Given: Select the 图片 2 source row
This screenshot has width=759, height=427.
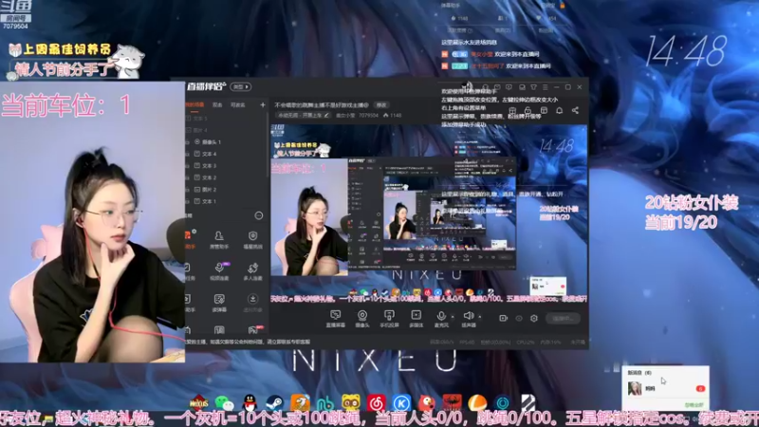Looking at the screenshot, I should (x=226, y=189).
